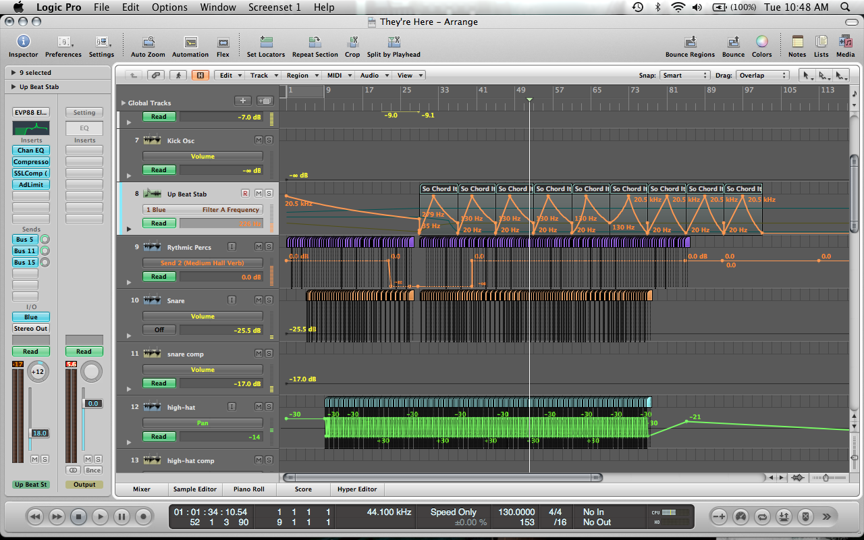Open the Inspector panel icon

23,42
